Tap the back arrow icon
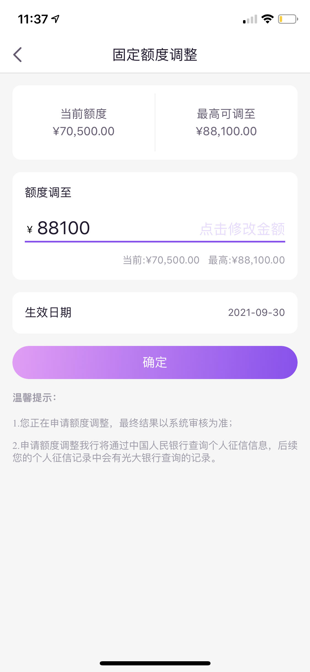Screen dimensions: 310x672 (x=17, y=55)
